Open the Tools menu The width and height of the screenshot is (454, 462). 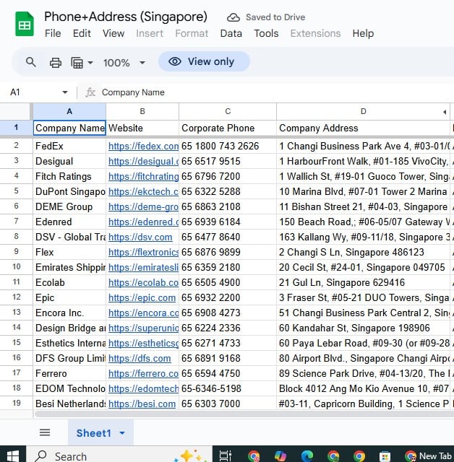tap(266, 33)
